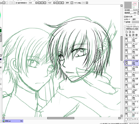Open the zoom percentage dropdown arrow
The width and height of the screenshot is (139, 124).
[x=36, y=3]
